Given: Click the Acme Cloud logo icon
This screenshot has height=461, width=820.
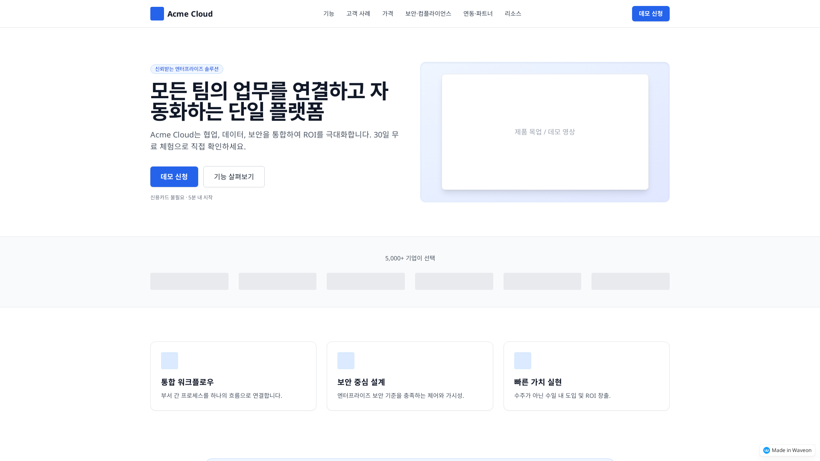Looking at the screenshot, I should click(157, 13).
